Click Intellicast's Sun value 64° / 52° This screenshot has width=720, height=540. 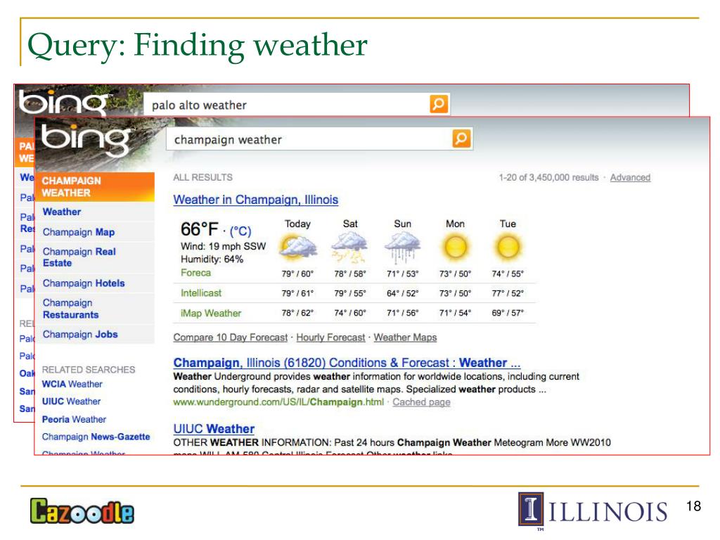click(x=402, y=293)
